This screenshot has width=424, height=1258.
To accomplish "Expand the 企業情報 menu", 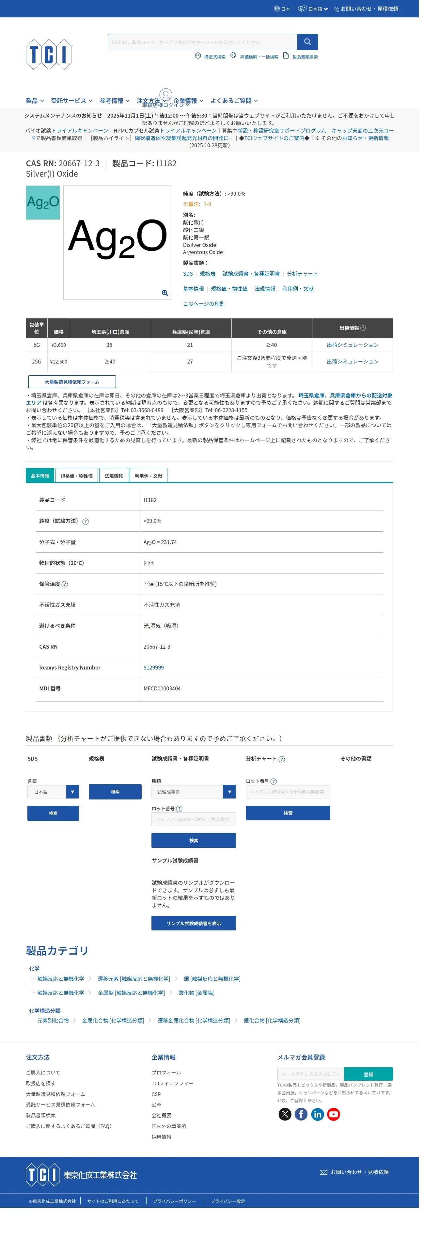I will [188, 101].
